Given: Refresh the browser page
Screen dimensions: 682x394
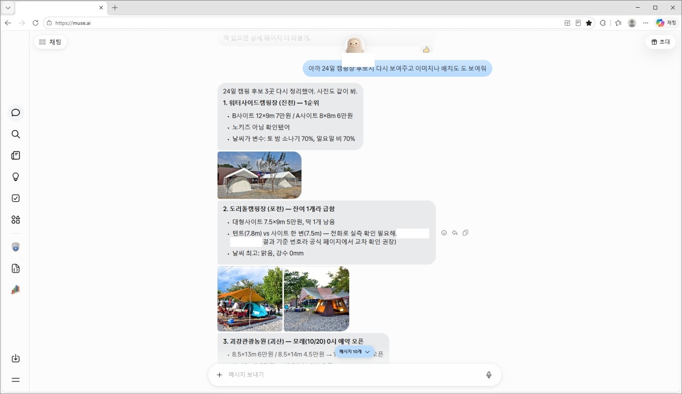Looking at the screenshot, I should [x=35, y=23].
